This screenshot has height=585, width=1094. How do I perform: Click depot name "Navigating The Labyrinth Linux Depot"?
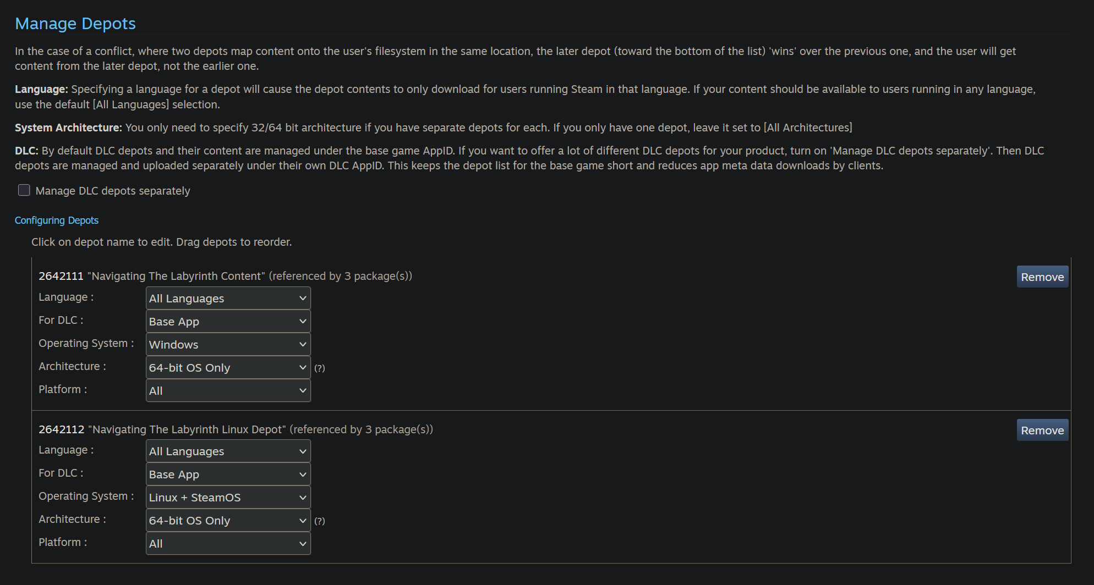coord(187,429)
